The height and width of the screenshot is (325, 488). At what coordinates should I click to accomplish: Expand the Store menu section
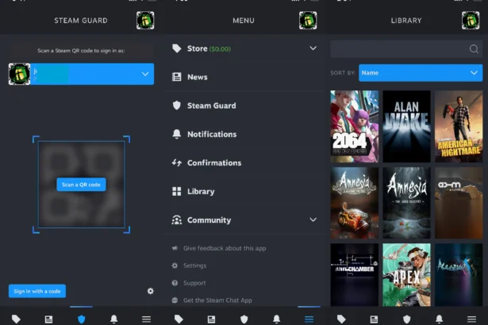244,48
